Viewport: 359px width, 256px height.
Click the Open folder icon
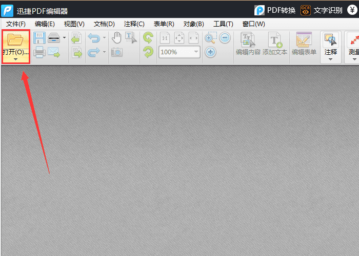coord(15,39)
